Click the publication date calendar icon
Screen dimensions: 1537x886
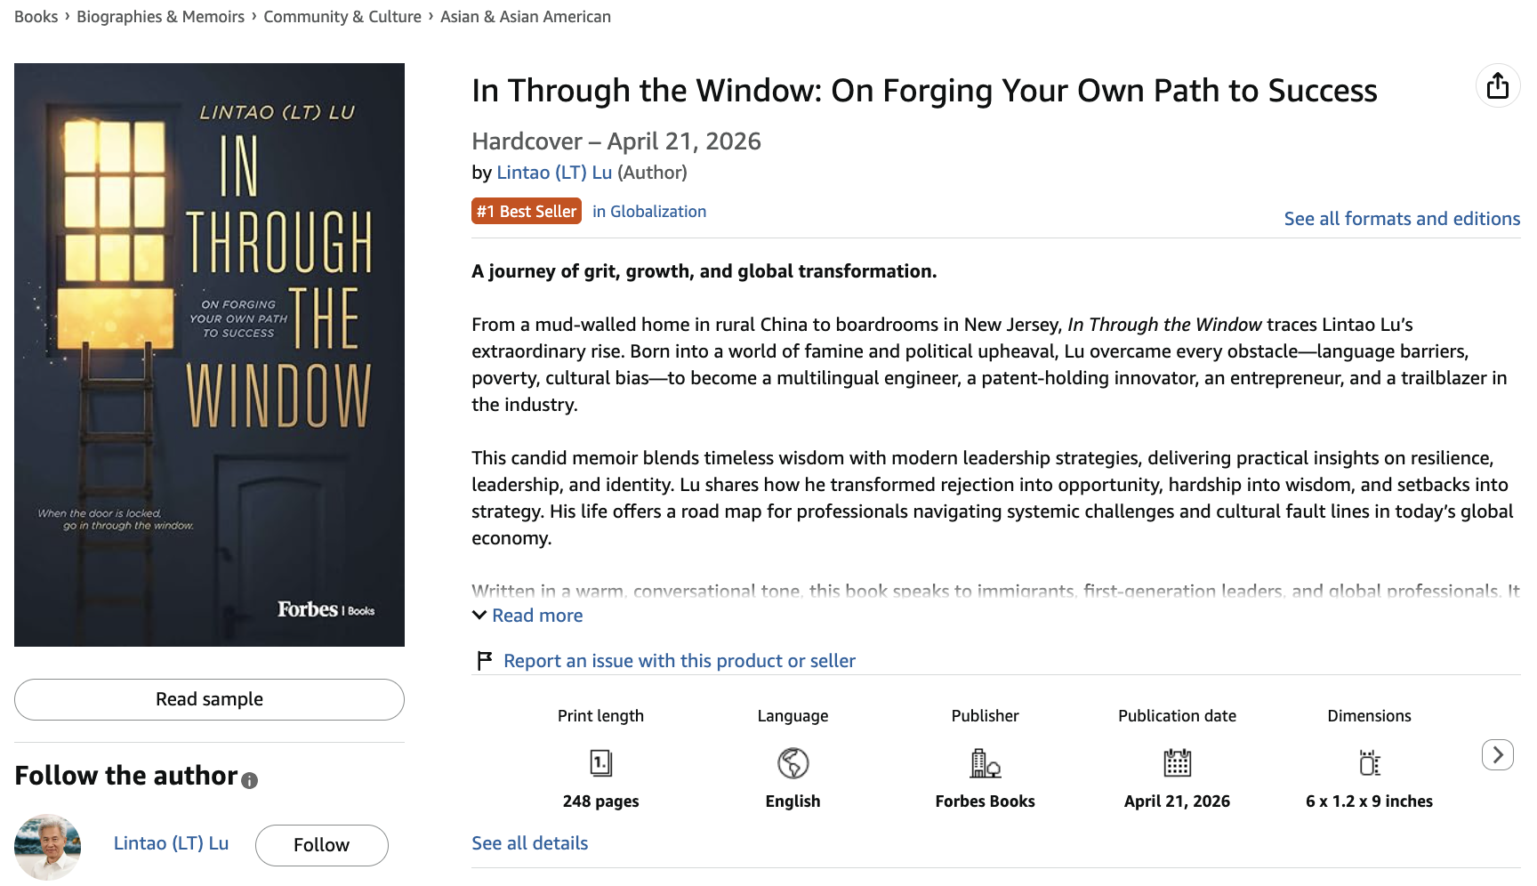coord(1177,763)
